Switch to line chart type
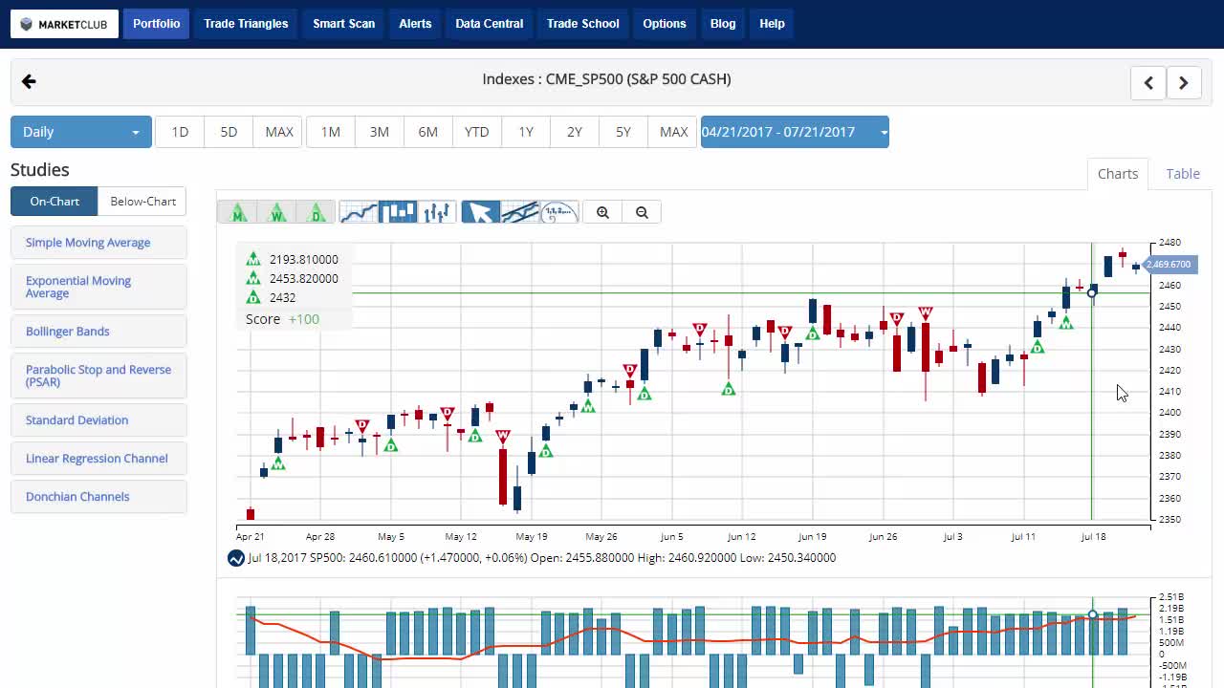 pos(359,212)
